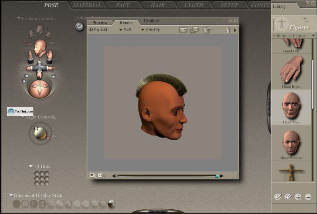The image size is (317, 214).
Task: Collapse the Camera Controls triangle
Action: click(19, 18)
